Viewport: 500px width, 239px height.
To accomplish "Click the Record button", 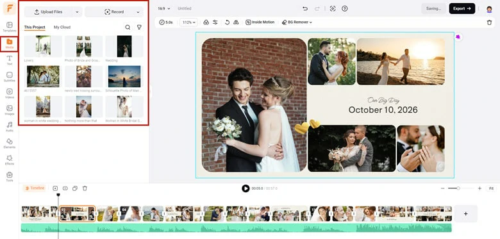I will (x=114, y=12).
